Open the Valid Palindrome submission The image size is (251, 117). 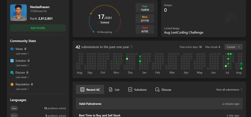pyautogui.click(x=159, y=104)
